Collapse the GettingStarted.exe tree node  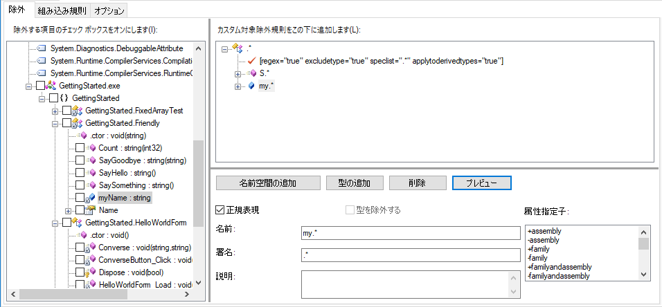[28, 86]
